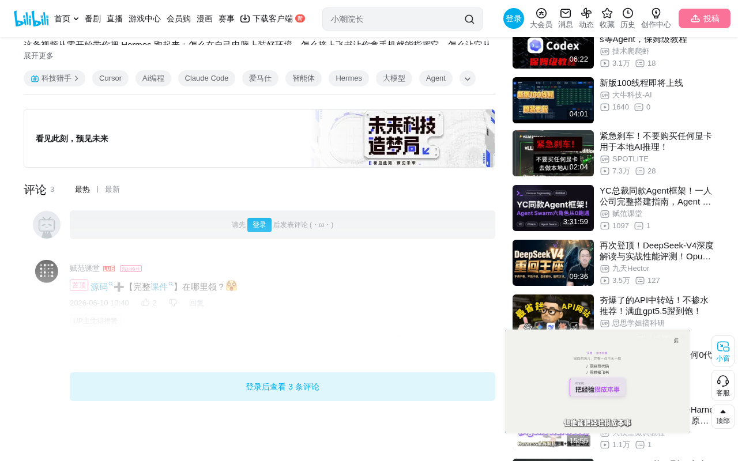Expand the hidden tags with chevron button
This screenshot has height=461, width=738.
tap(468, 78)
